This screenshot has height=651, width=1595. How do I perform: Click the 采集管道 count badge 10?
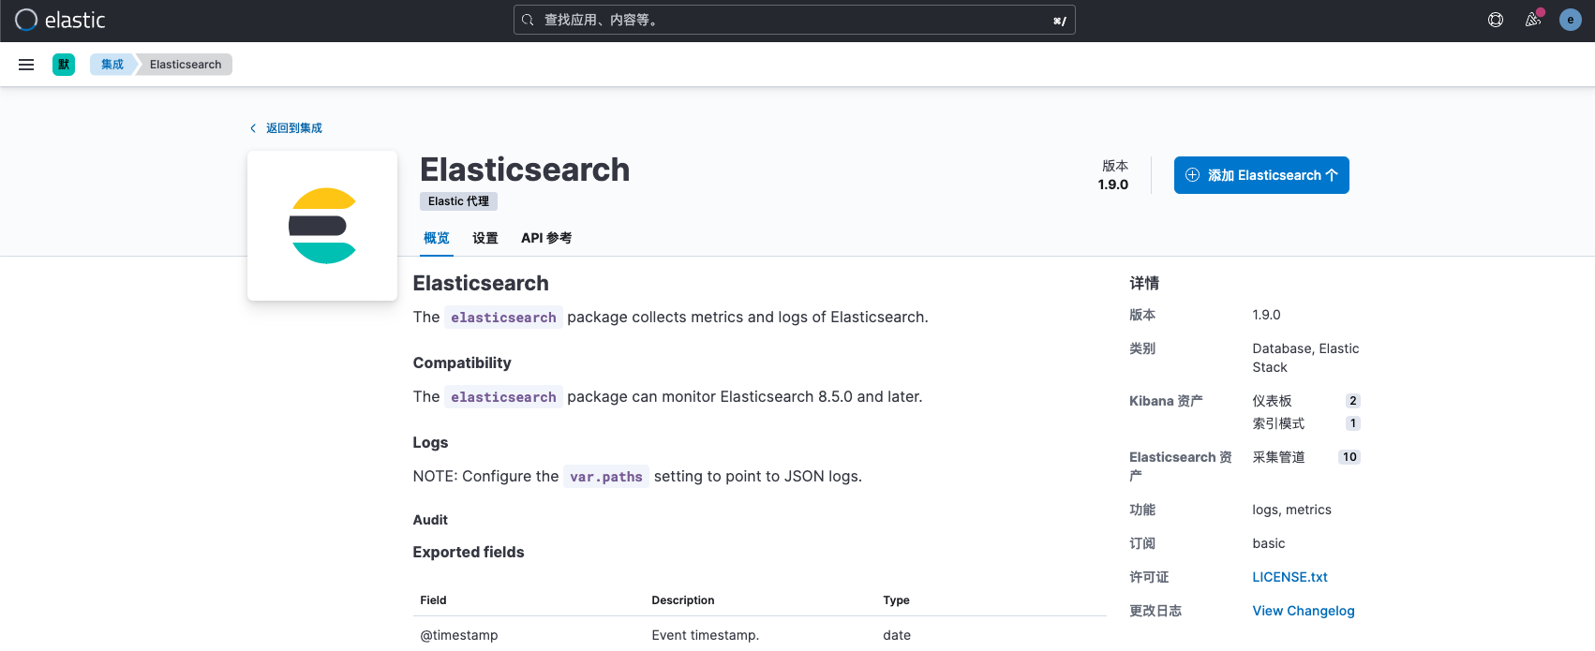[x=1349, y=457]
